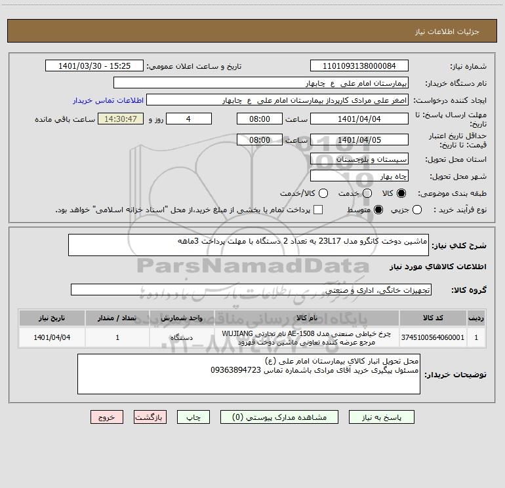The width and height of the screenshot is (505, 488).
Task: Select the جزیی purchase type radio
Action: pos(416,210)
